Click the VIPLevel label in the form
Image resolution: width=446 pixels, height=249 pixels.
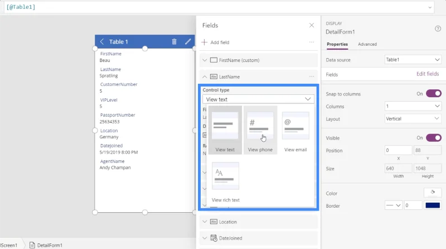[109, 100]
